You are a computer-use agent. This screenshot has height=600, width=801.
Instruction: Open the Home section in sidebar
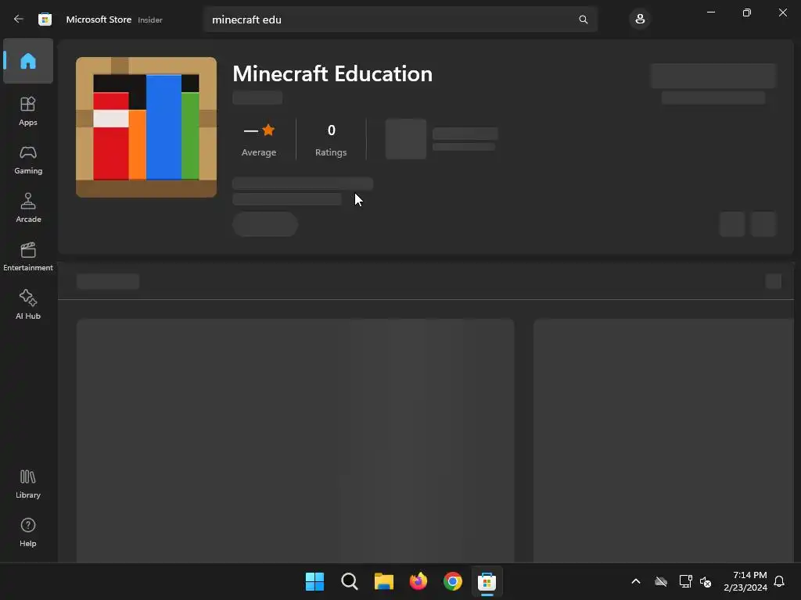coord(28,61)
